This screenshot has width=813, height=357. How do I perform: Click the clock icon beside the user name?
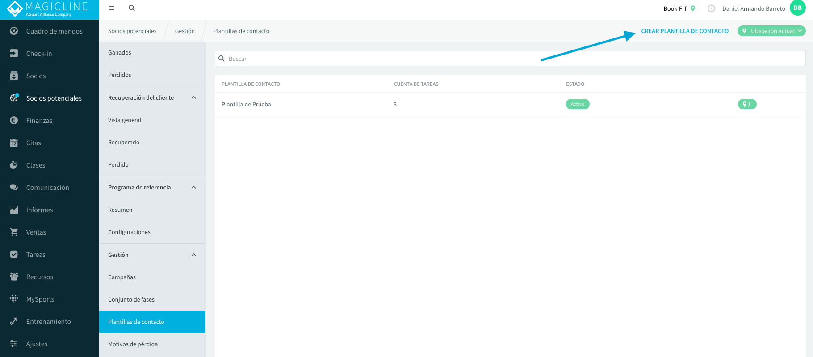(x=711, y=8)
